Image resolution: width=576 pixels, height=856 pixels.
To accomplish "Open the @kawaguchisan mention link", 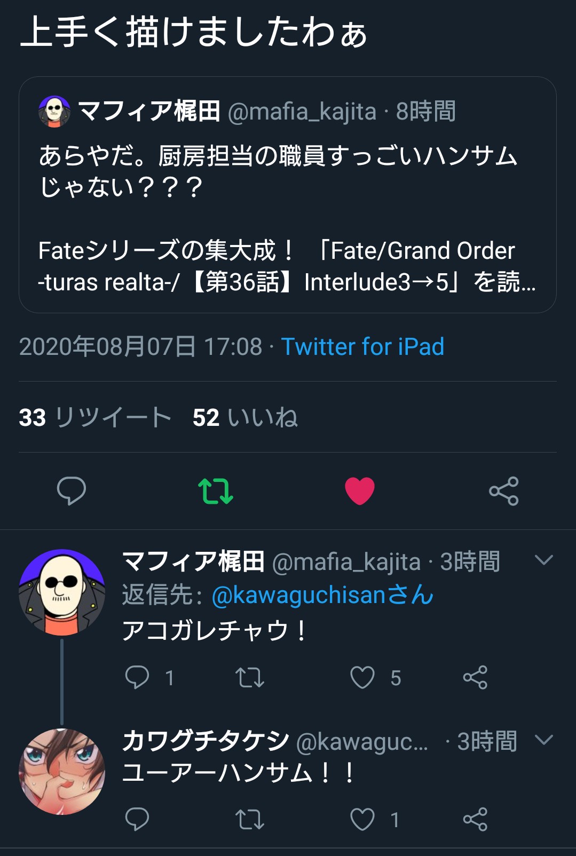I will (322, 595).
